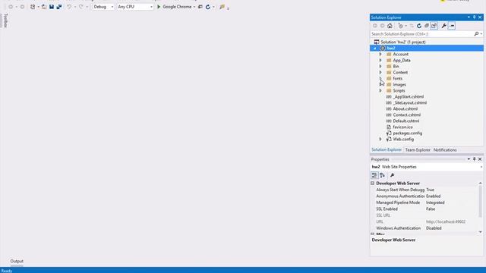Click the Property Pages wrench in Properties
Screen dimensions: 486x273
point(392,175)
